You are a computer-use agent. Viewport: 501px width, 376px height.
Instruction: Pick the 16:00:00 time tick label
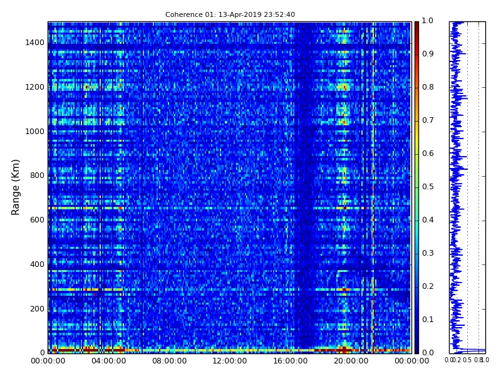291,361
